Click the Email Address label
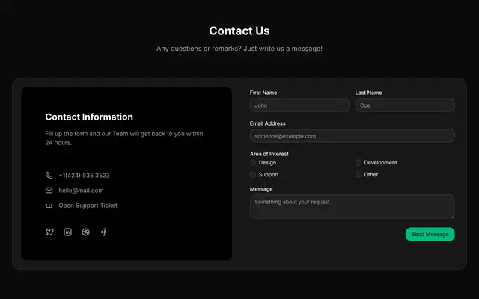Viewport: 479px width, 299px height. click(268, 123)
